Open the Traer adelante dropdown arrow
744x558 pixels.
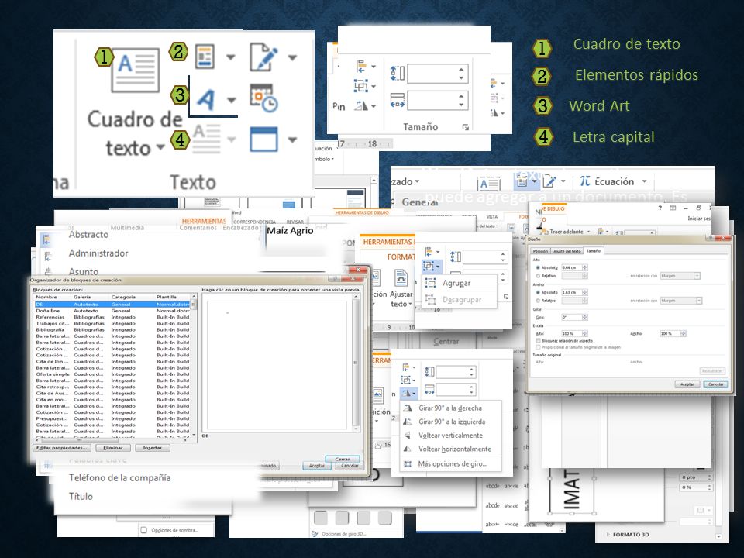coord(589,232)
